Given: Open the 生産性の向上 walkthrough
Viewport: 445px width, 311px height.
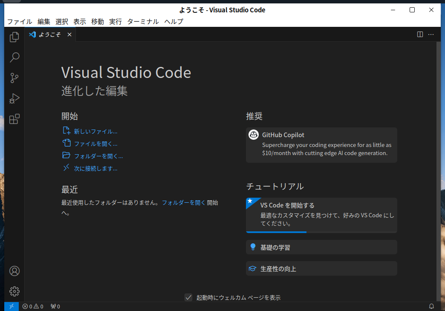Looking at the screenshot, I should pos(321,268).
